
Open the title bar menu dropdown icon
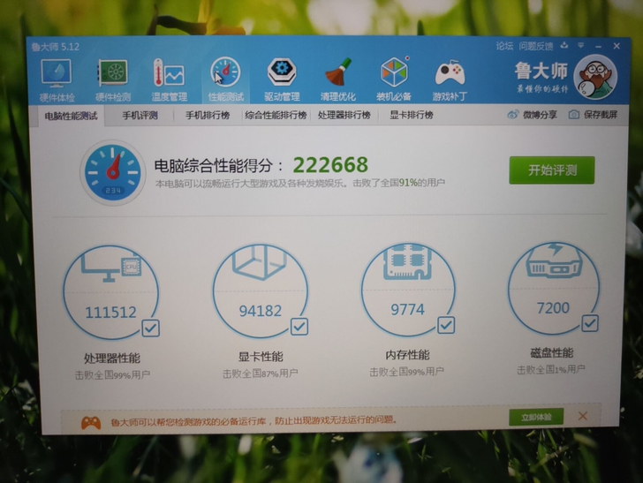pos(580,46)
